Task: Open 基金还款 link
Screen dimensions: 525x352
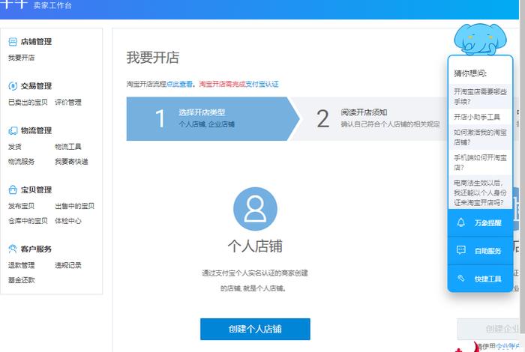Action: click(22, 280)
